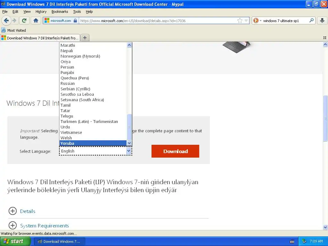Choose Quechua (Peru) option
328x246 pixels.
pyautogui.click(x=93, y=78)
